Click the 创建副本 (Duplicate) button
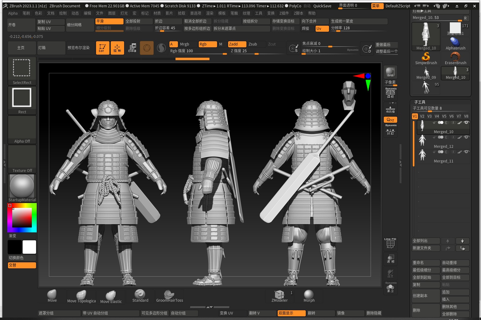 [x=426, y=296]
